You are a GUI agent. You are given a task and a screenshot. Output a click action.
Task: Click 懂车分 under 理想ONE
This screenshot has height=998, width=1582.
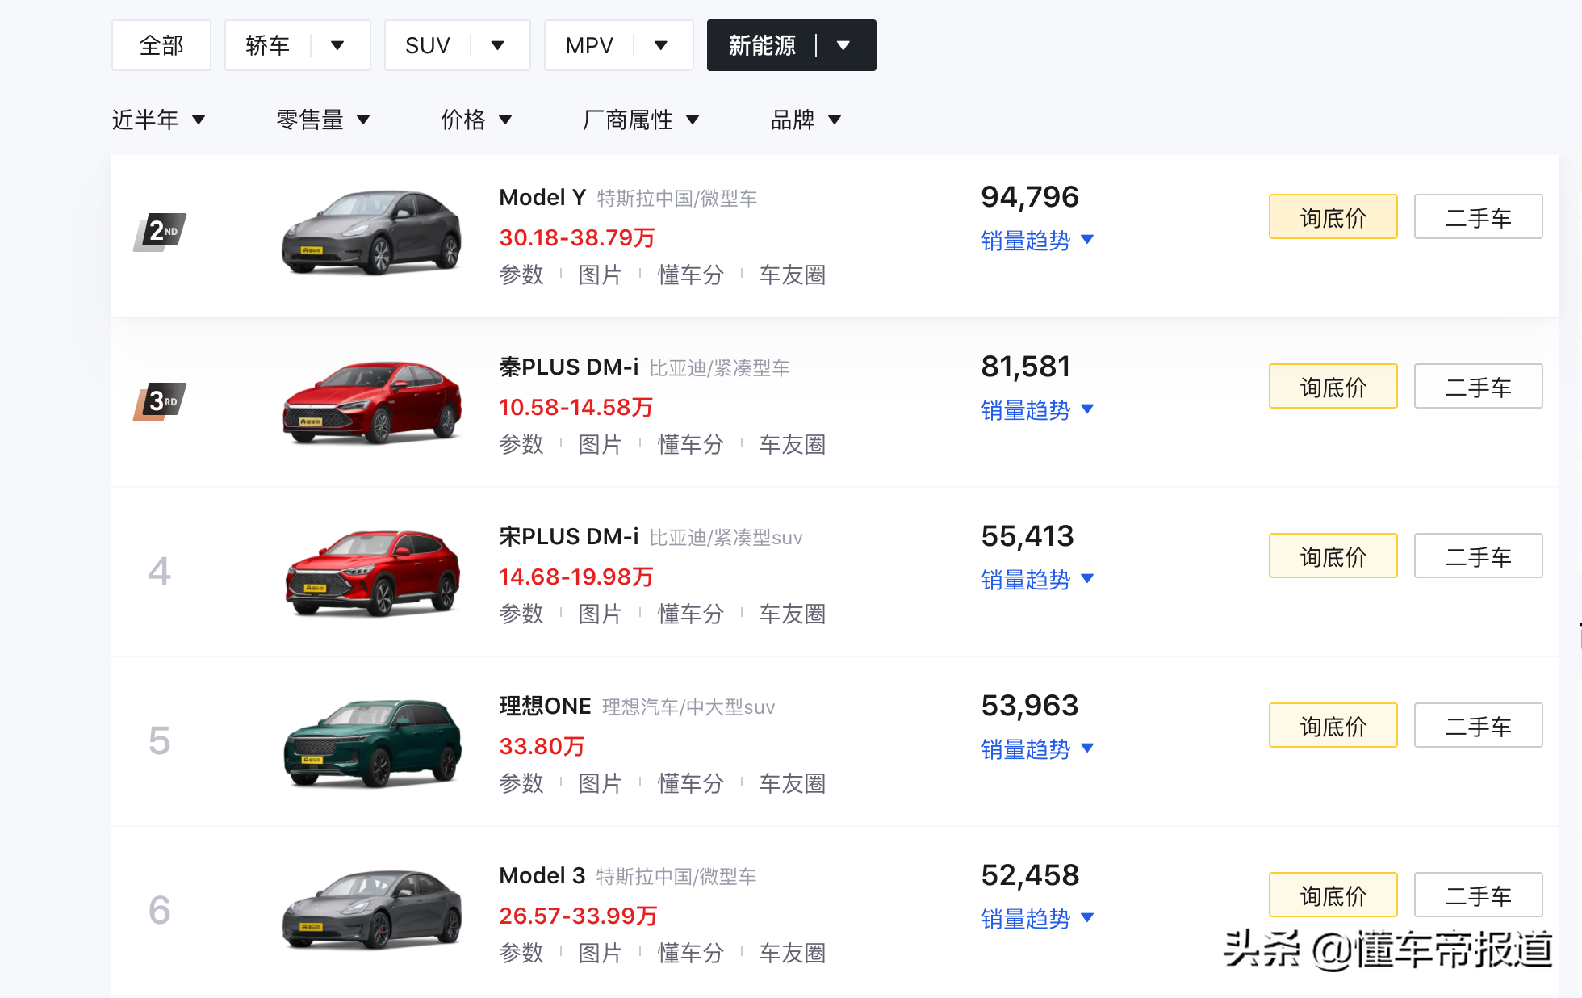coord(690,784)
